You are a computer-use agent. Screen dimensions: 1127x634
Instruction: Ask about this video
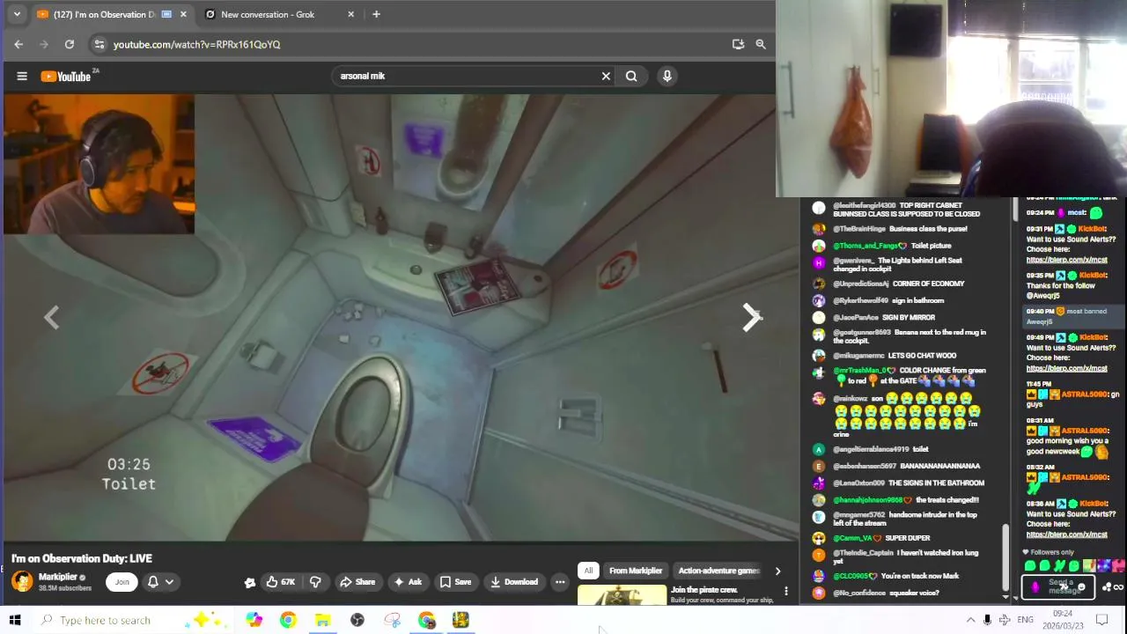tap(407, 582)
